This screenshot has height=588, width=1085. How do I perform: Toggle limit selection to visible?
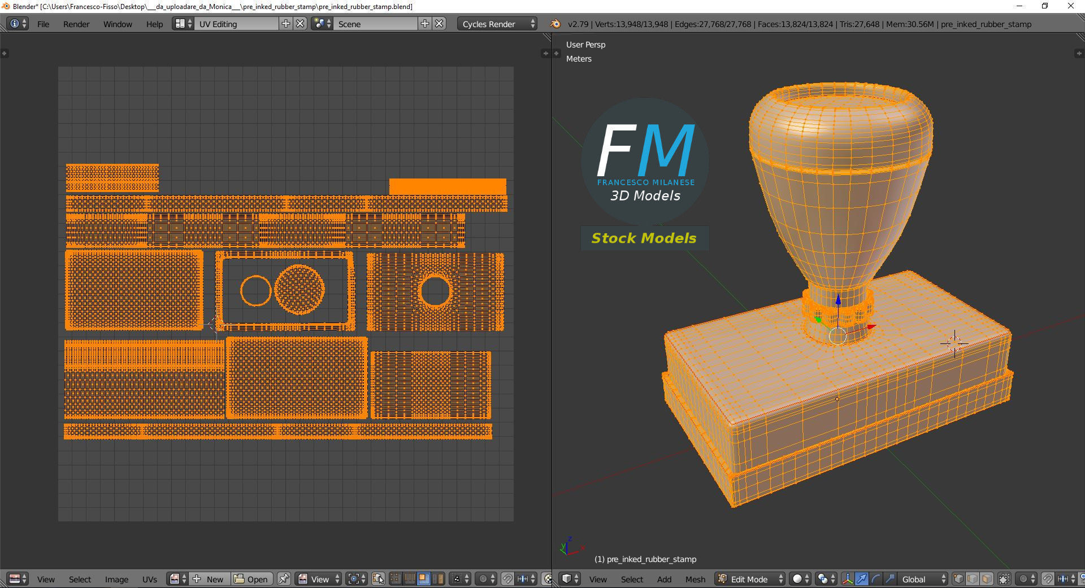[1004, 579]
